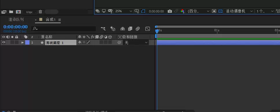Screen dimensions: 280x112
Task: Open the 25% magnification dropdown
Action: click(x=124, y=11)
